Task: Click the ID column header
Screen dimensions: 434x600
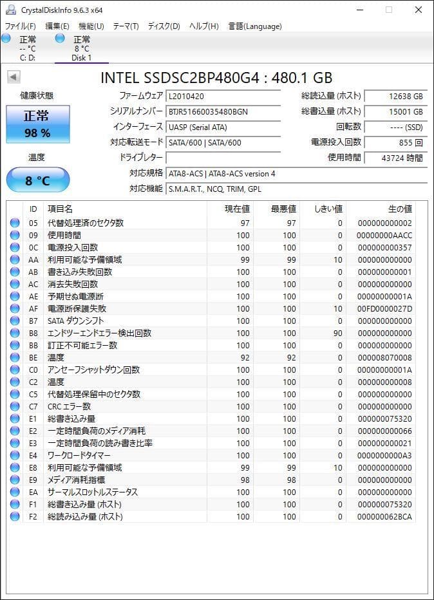Action: click(x=33, y=209)
